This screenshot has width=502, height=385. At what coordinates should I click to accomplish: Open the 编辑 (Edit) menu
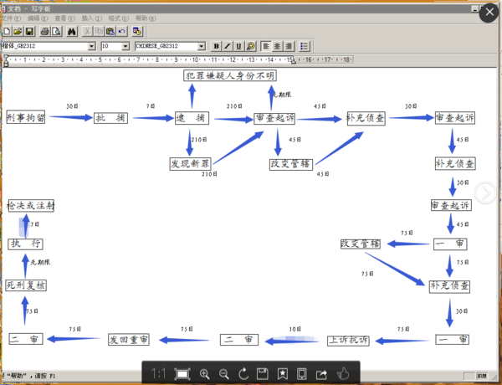[x=33, y=18]
